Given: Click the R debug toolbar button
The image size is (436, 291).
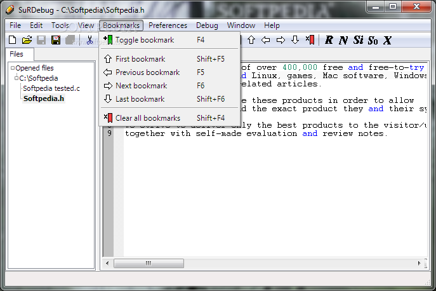Looking at the screenshot, I should point(329,40).
